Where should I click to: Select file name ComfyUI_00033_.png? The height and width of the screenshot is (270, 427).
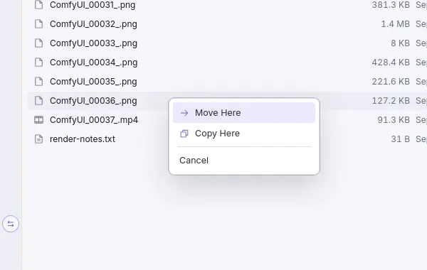93,43
